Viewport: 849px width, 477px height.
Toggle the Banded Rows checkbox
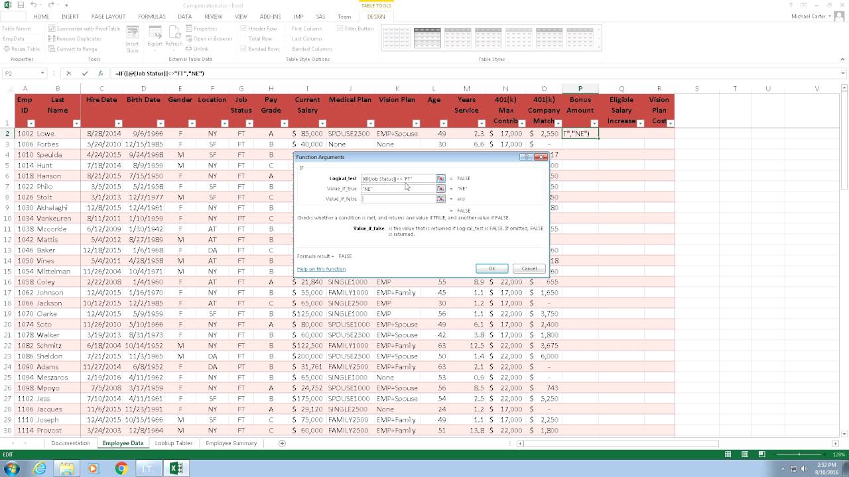pyautogui.click(x=244, y=49)
